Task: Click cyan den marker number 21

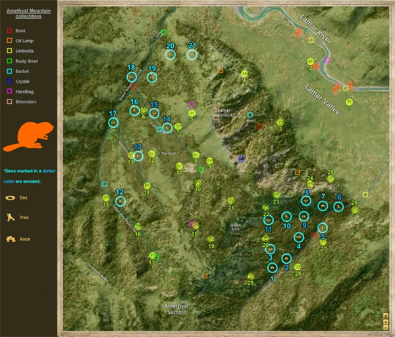Action: pyautogui.click(x=192, y=55)
